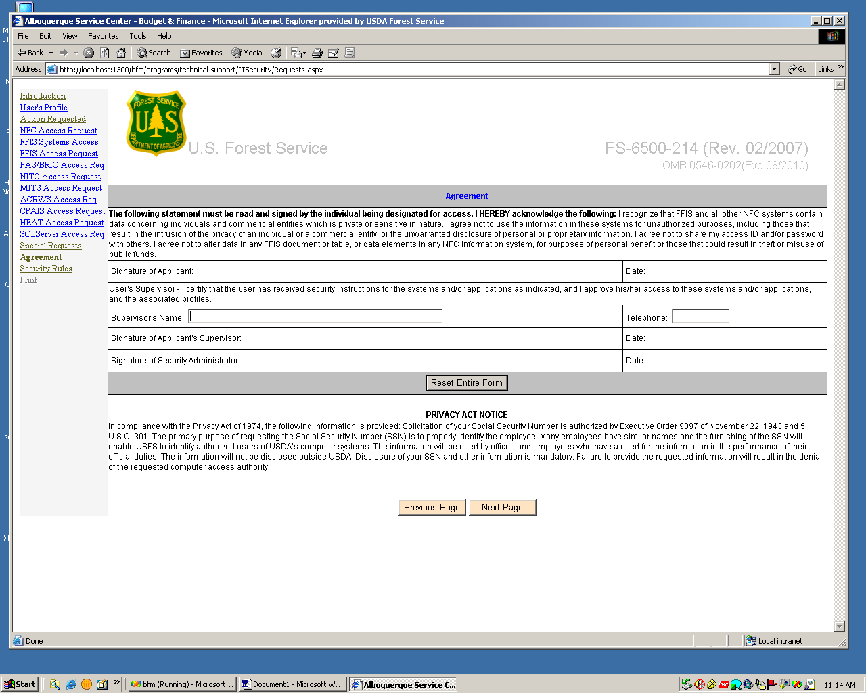This screenshot has height=693, width=866.
Task: Click the 11:14 AM system clock
Action: click(840, 685)
